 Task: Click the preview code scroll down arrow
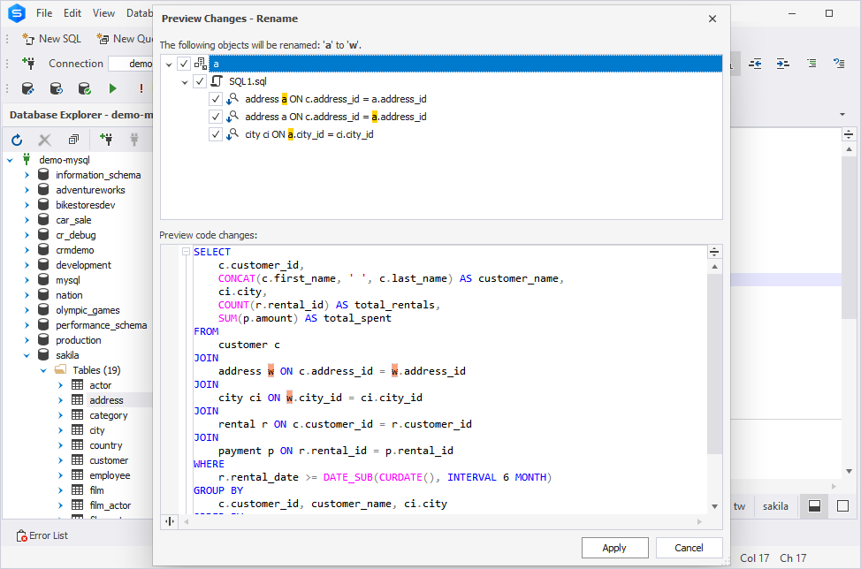click(714, 506)
